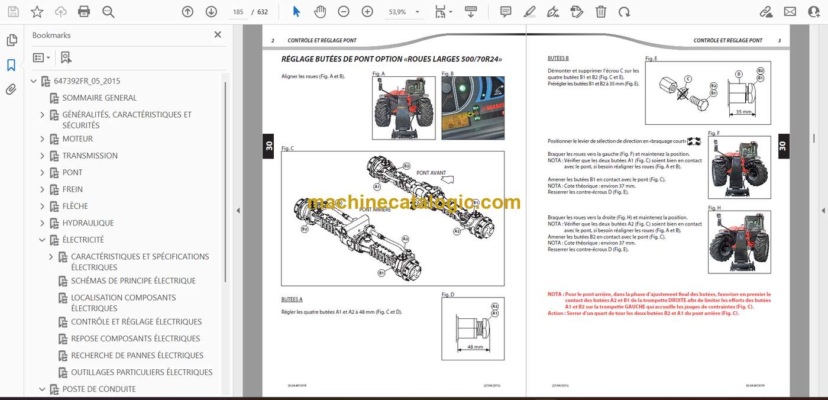This screenshot has width=828, height=400.
Task: Zoom in with plus icon
Action: point(367,11)
